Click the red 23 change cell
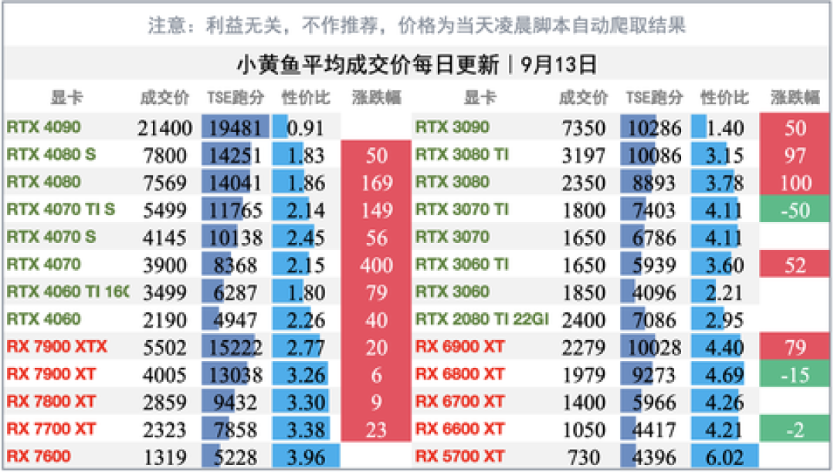834x472 pixels. [x=376, y=430]
